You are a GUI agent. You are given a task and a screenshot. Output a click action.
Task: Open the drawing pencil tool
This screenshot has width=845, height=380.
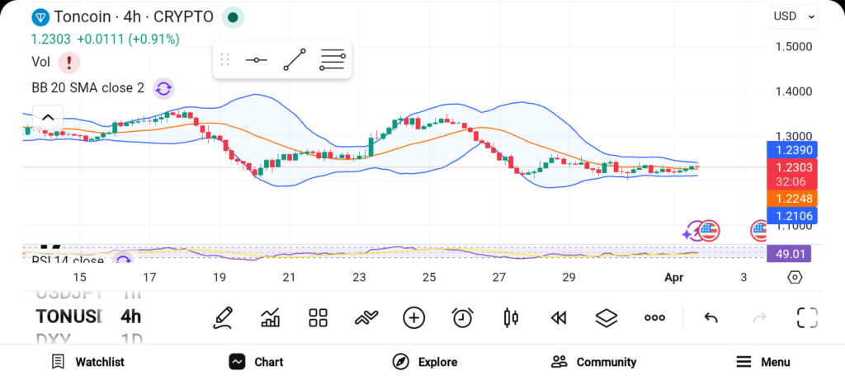[223, 317]
